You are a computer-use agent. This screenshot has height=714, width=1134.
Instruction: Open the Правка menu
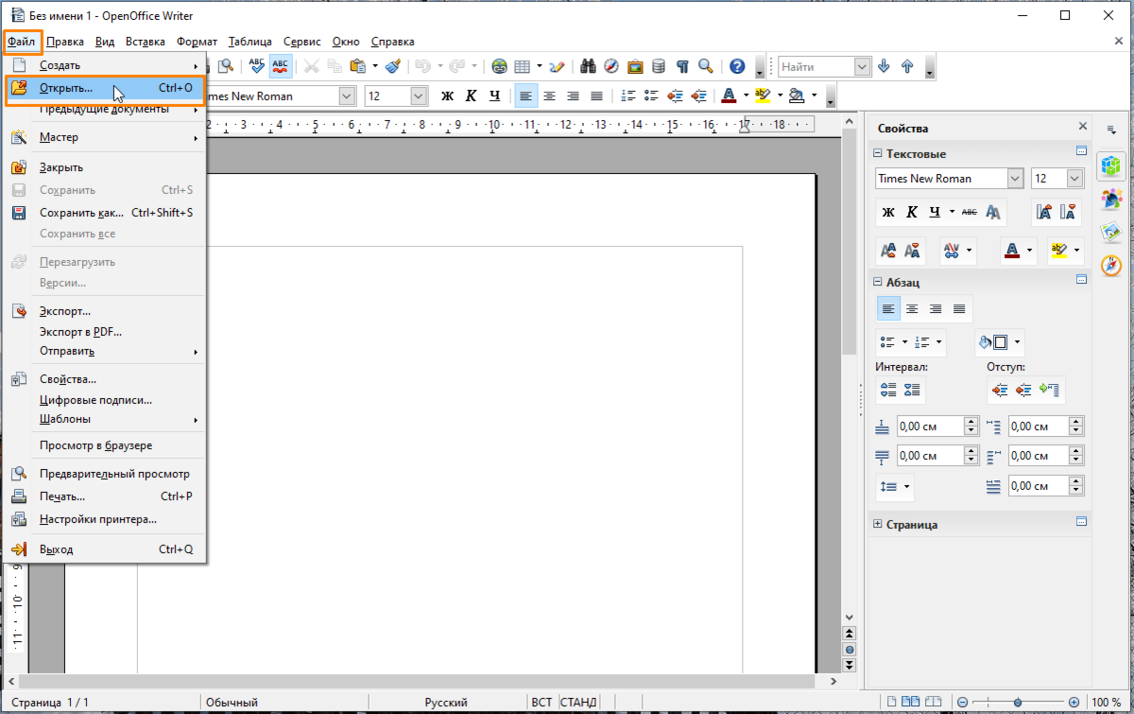pyautogui.click(x=65, y=42)
